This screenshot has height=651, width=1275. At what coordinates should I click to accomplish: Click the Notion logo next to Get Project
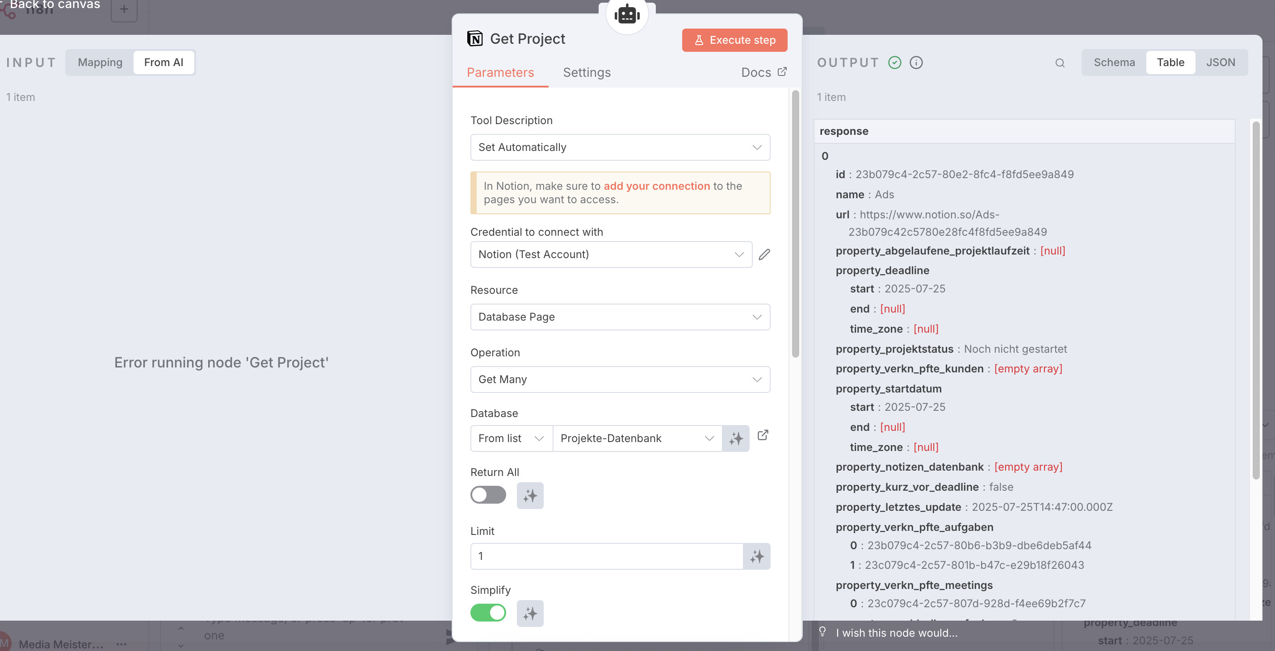474,38
